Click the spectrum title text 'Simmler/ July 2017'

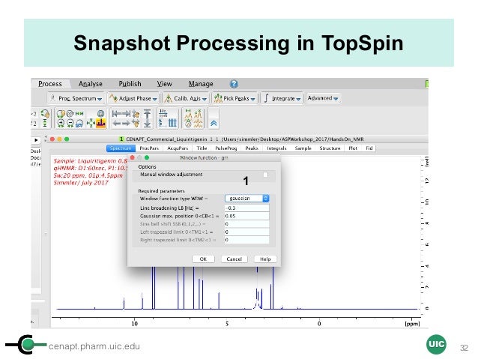pyautogui.click(x=81, y=183)
